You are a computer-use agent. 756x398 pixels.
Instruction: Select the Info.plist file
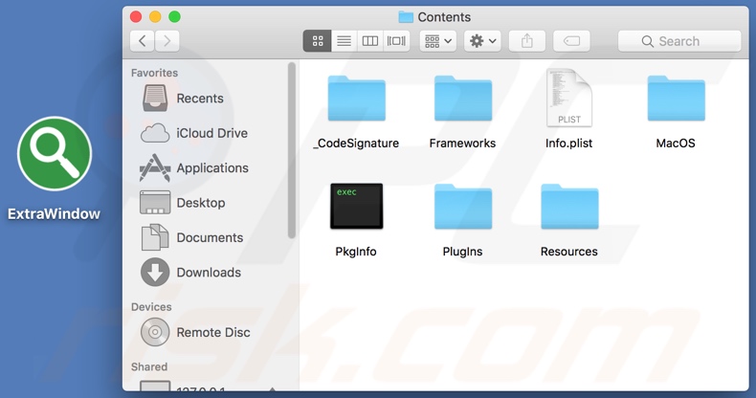(x=568, y=99)
